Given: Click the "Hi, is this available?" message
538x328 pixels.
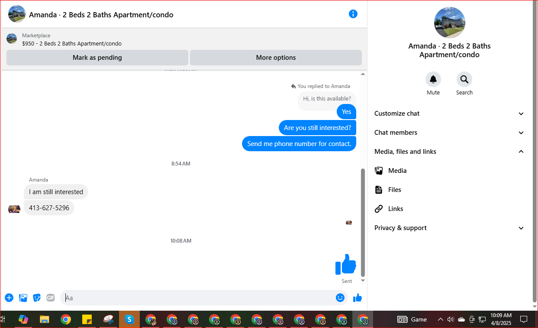Looking at the screenshot, I should pos(327,98).
